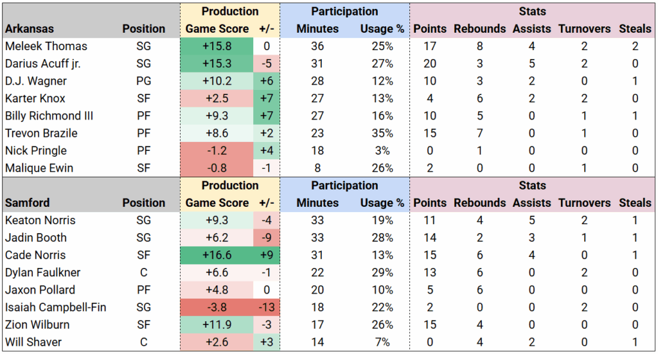Click Cade Norris game score +16.6
The width and height of the screenshot is (658, 354).
[x=217, y=255]
